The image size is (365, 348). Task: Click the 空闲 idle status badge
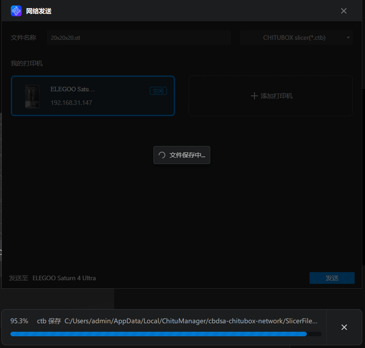coord(158,91)
